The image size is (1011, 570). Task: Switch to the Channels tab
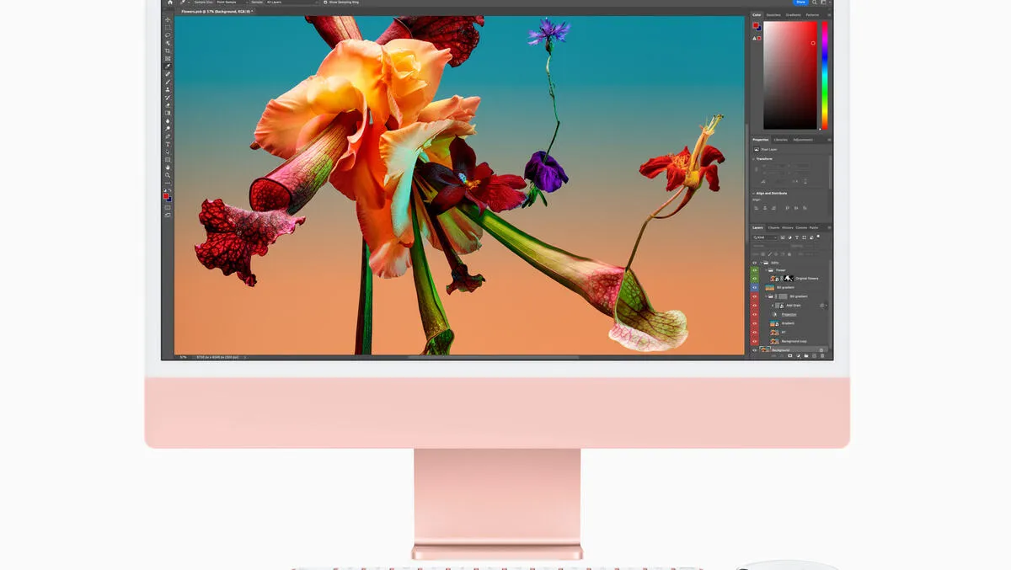(773, 227)
